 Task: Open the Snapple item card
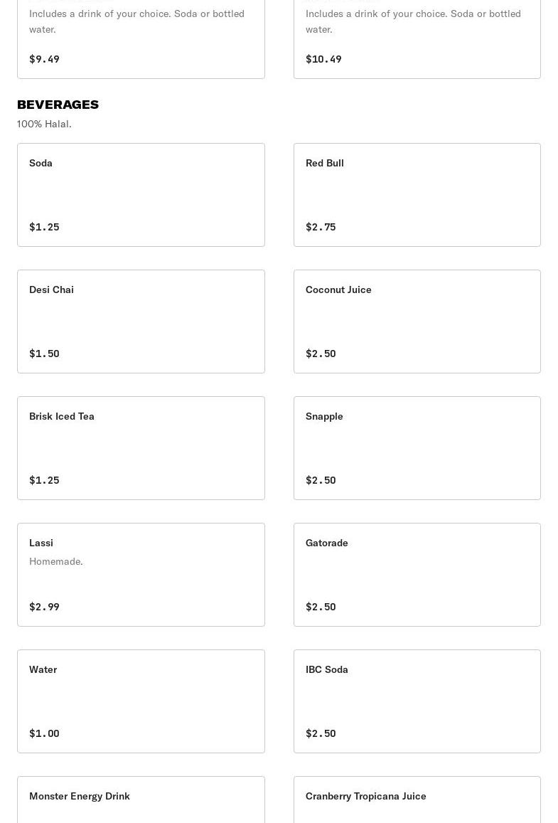click(417, 447)
